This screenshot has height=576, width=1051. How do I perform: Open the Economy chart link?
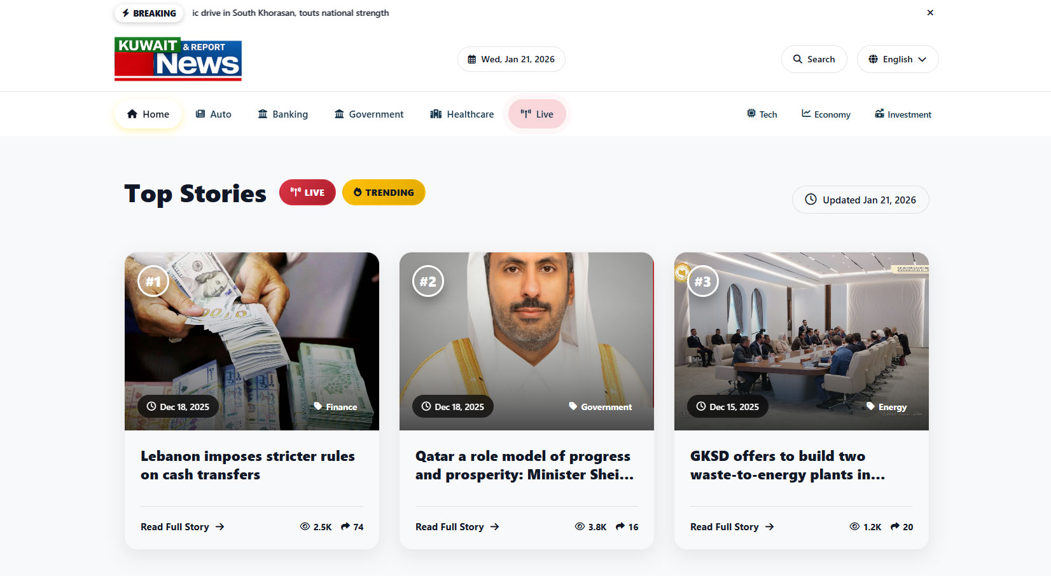pos(826,114)
